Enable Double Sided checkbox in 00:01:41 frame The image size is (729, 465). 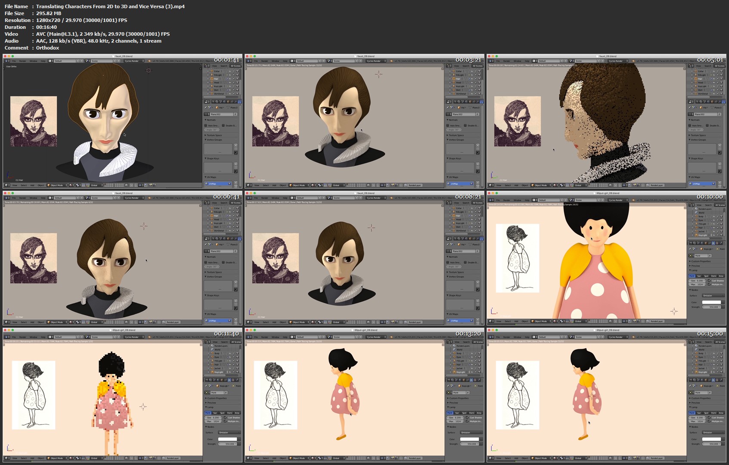(x=223, y=125)
